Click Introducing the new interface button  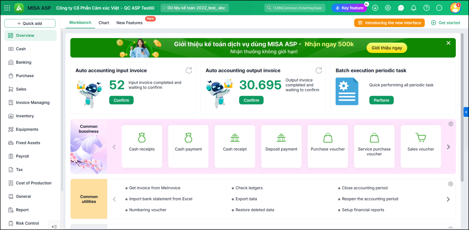(389, 23)
